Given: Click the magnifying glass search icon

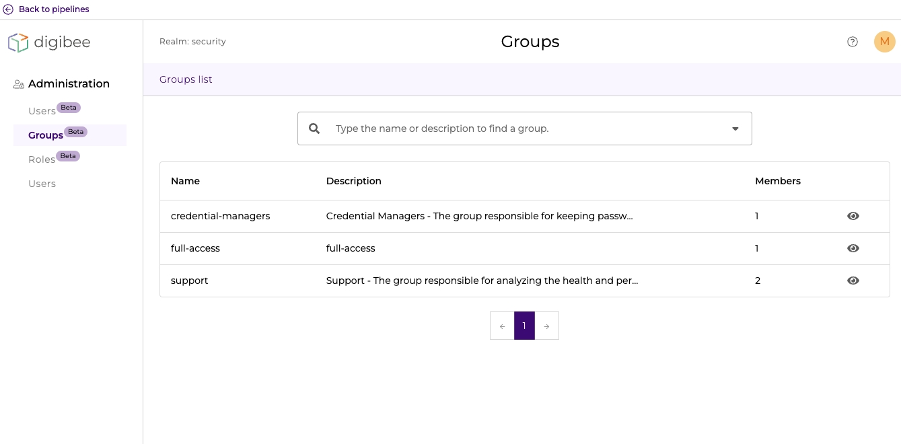Looking at the screenshot, I should pyautogui.click(x=314, y=128).
